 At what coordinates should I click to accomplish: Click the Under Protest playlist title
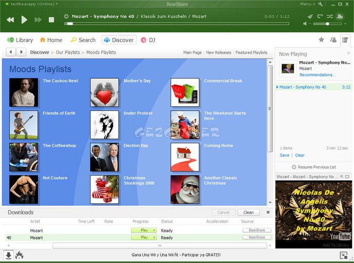138,113
